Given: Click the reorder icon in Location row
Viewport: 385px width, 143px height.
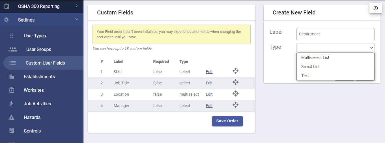Looking at the screenshot, I should click(x=235, y=93).
